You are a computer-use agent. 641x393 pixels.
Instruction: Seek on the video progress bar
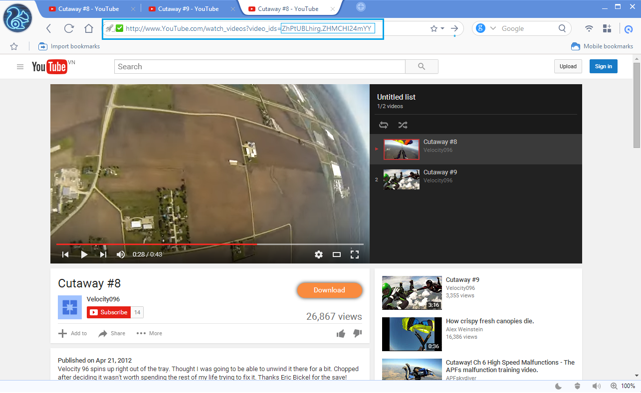210,244
